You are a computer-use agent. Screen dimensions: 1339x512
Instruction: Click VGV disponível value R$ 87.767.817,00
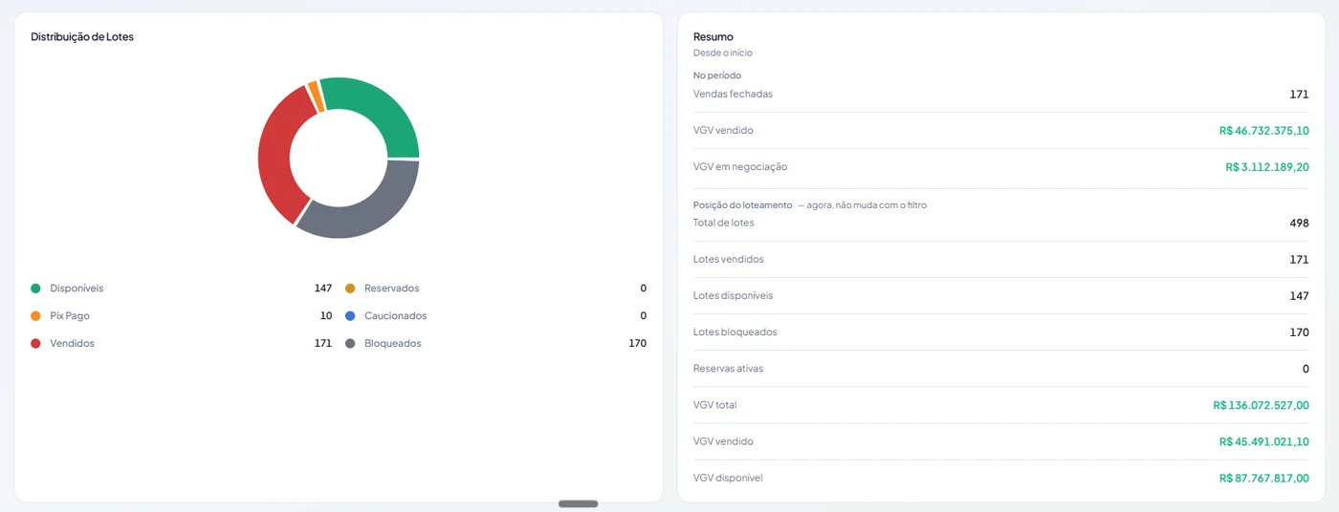pos(1264,479)
